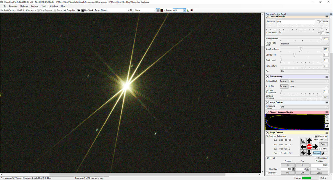Screen dimensions: 333x180
Task: Open the Camera Controls hamburger menu
Action: (327, 16)
